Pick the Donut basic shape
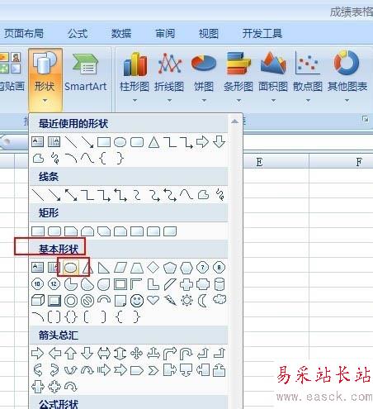This screenshot has width=373, height=409. tap(71, 301)
